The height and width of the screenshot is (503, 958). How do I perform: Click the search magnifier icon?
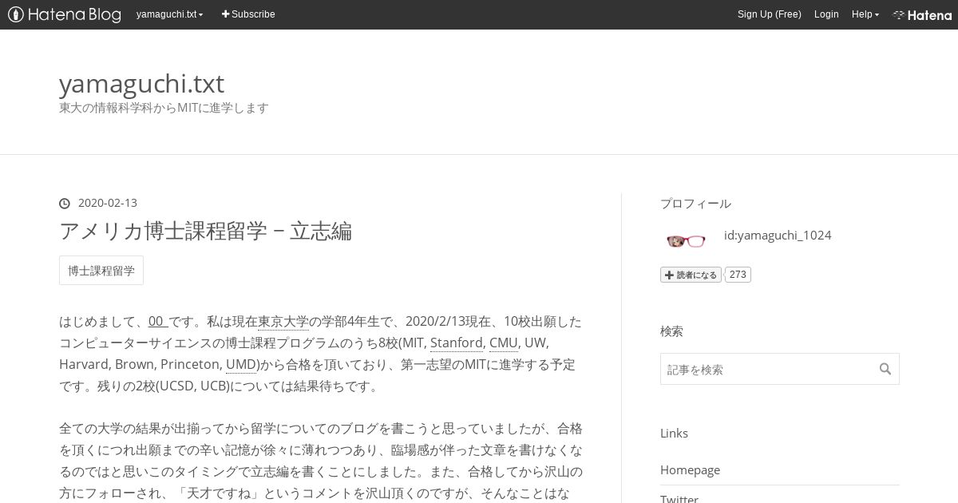[885, 369]
